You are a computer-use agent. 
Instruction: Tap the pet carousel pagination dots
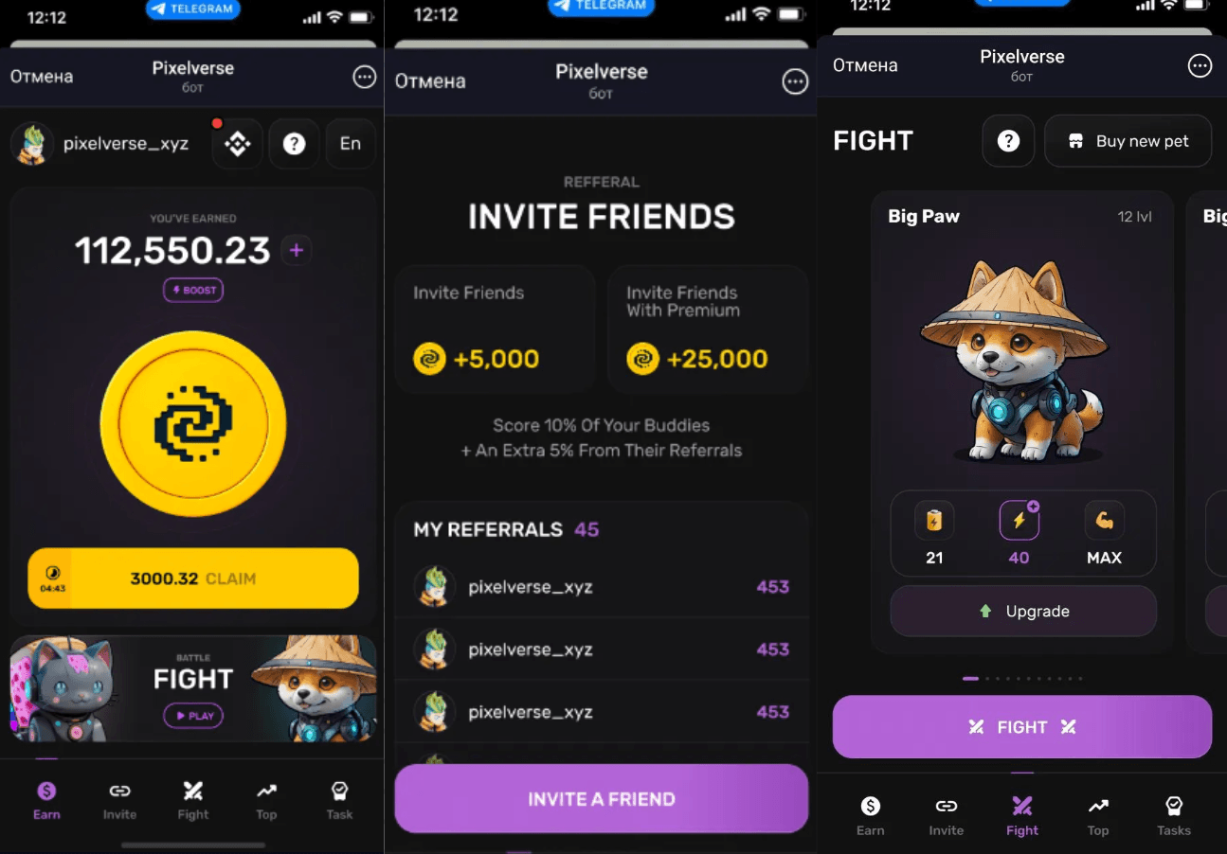(x=1022, y=678)
